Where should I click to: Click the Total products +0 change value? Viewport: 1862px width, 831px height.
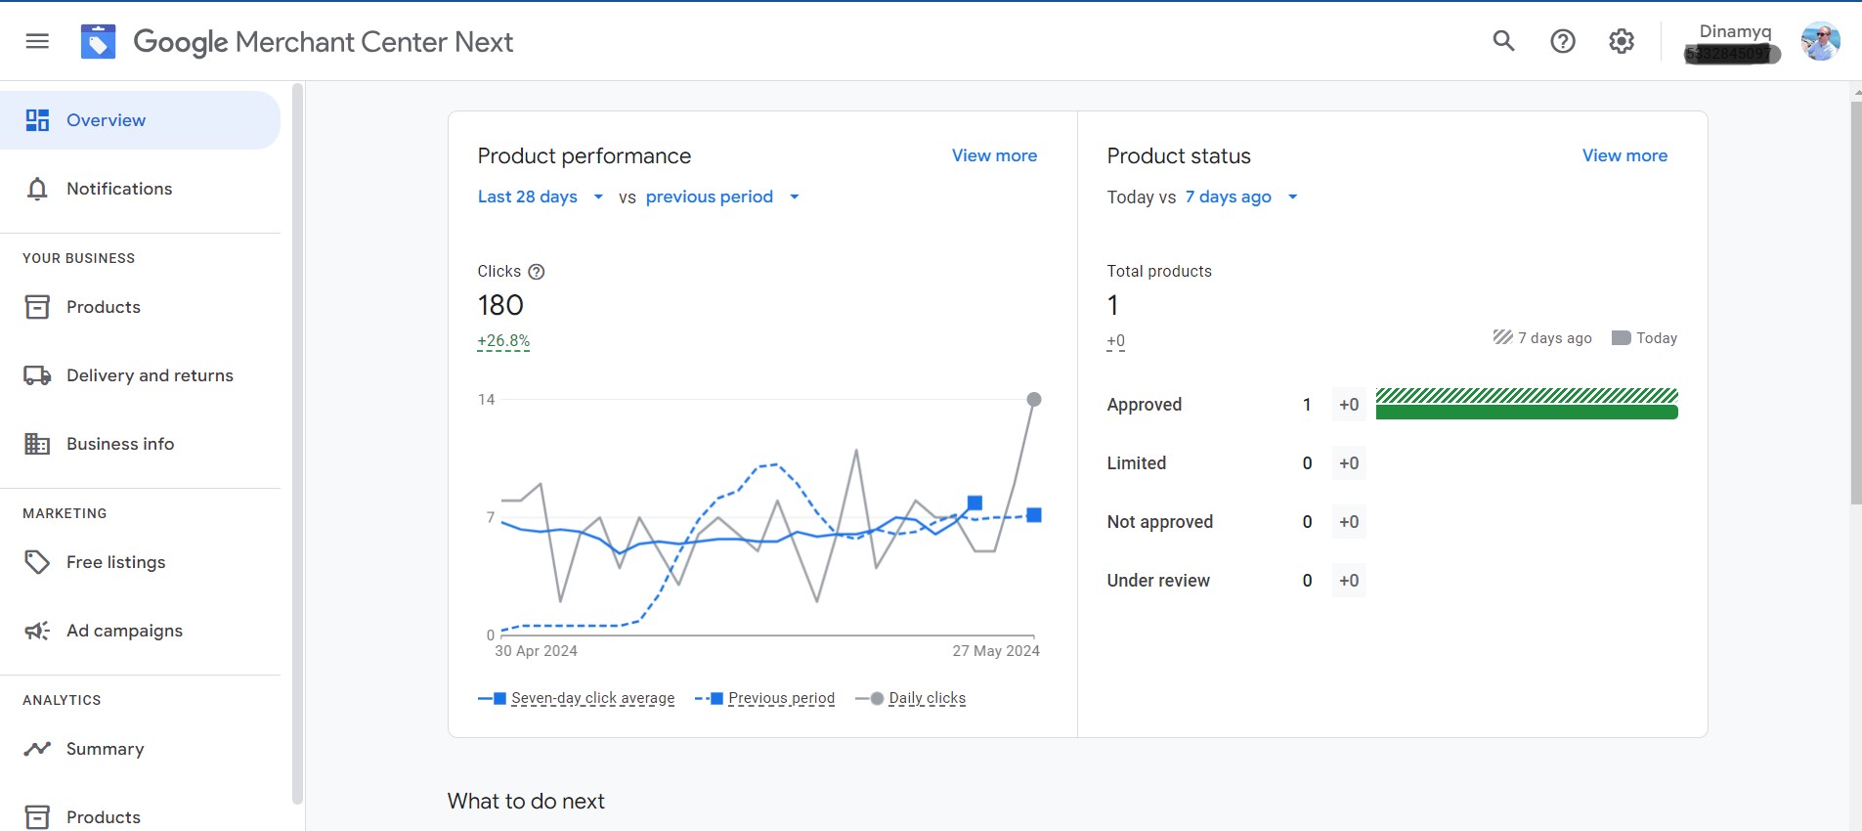click(x=1115, y=341)
